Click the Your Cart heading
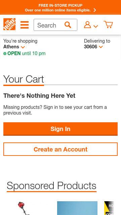 24,79
